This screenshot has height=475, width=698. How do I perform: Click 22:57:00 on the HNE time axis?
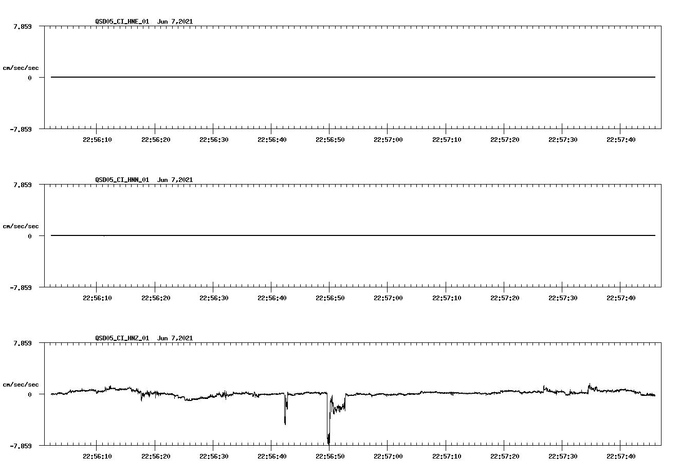click(x=388, y=140)
